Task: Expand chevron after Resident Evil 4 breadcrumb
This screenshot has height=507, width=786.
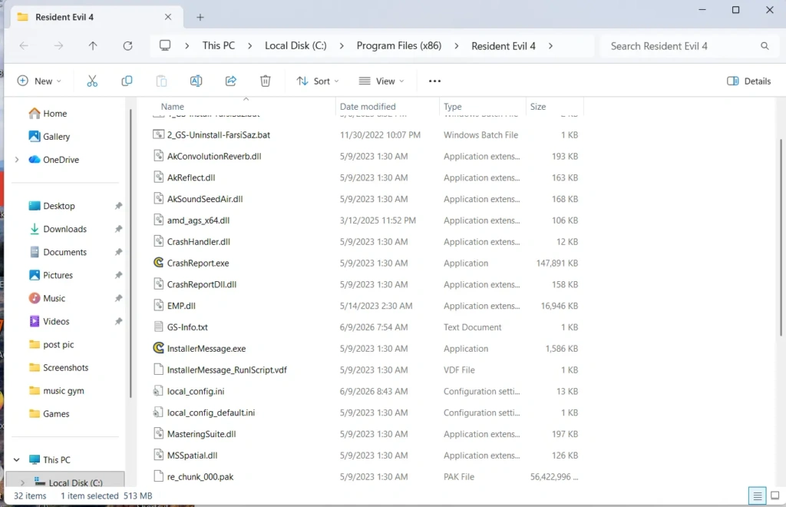Action: point(550,45)
